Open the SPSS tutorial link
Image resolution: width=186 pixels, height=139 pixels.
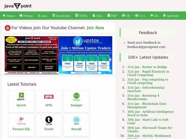49,105
